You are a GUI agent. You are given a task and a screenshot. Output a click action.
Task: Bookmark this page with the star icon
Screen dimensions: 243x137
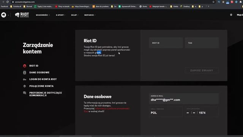pos(213,2)
